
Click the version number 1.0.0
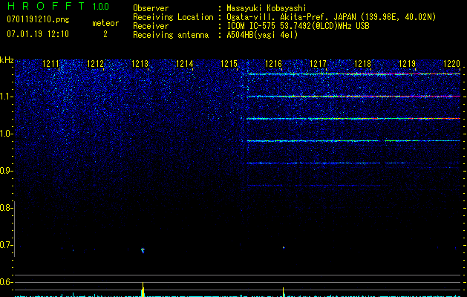point(101,7)
